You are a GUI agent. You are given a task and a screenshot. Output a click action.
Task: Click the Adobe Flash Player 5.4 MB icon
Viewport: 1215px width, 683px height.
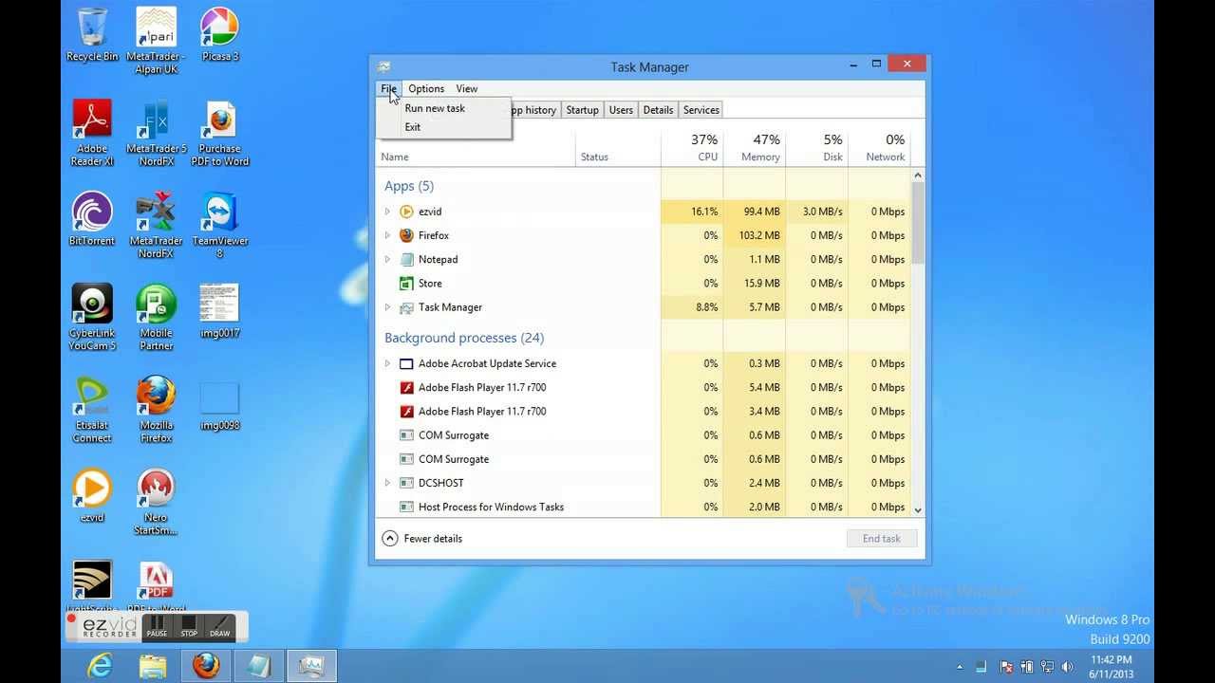pyautogui.click(x=406, y=387)
